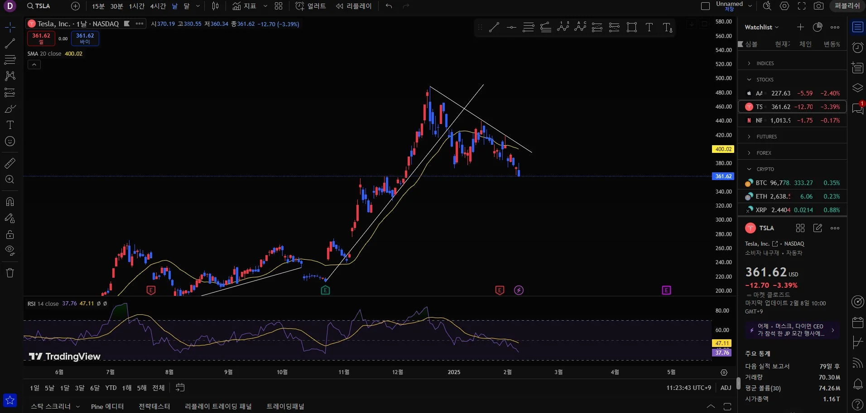The height and width of the screenshot is (413, 866).
Task: Select the BTC row in watchlist
Action: click(792, 183)
